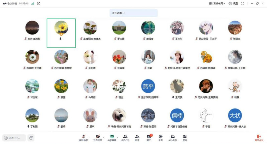The width and height of the screenshot is (267, 144).
Task: Click the red 离开会议 leave button
Action: (259, 138)
